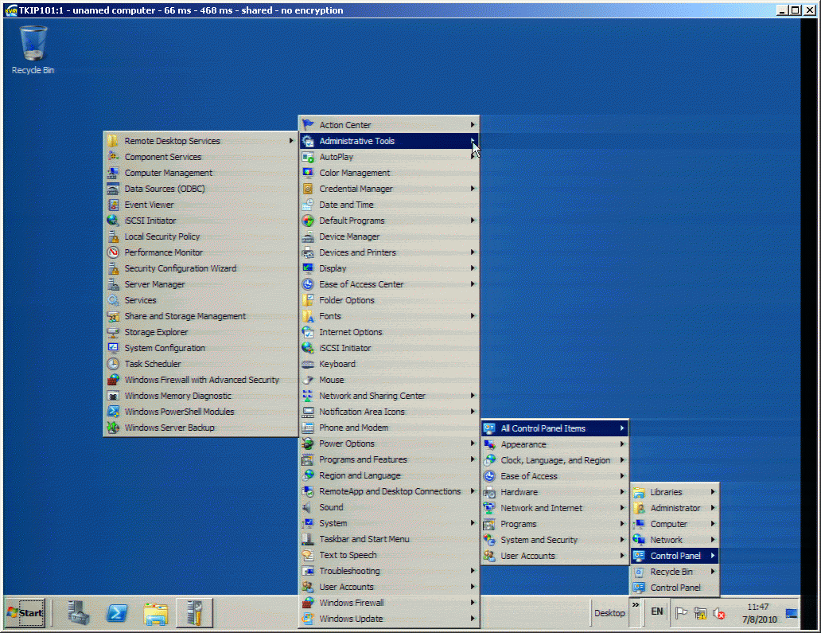This screenshot has height=633, width=821.
Task: Expand the Troubleshooting submenu arrow
Action: tap(473, 571)
